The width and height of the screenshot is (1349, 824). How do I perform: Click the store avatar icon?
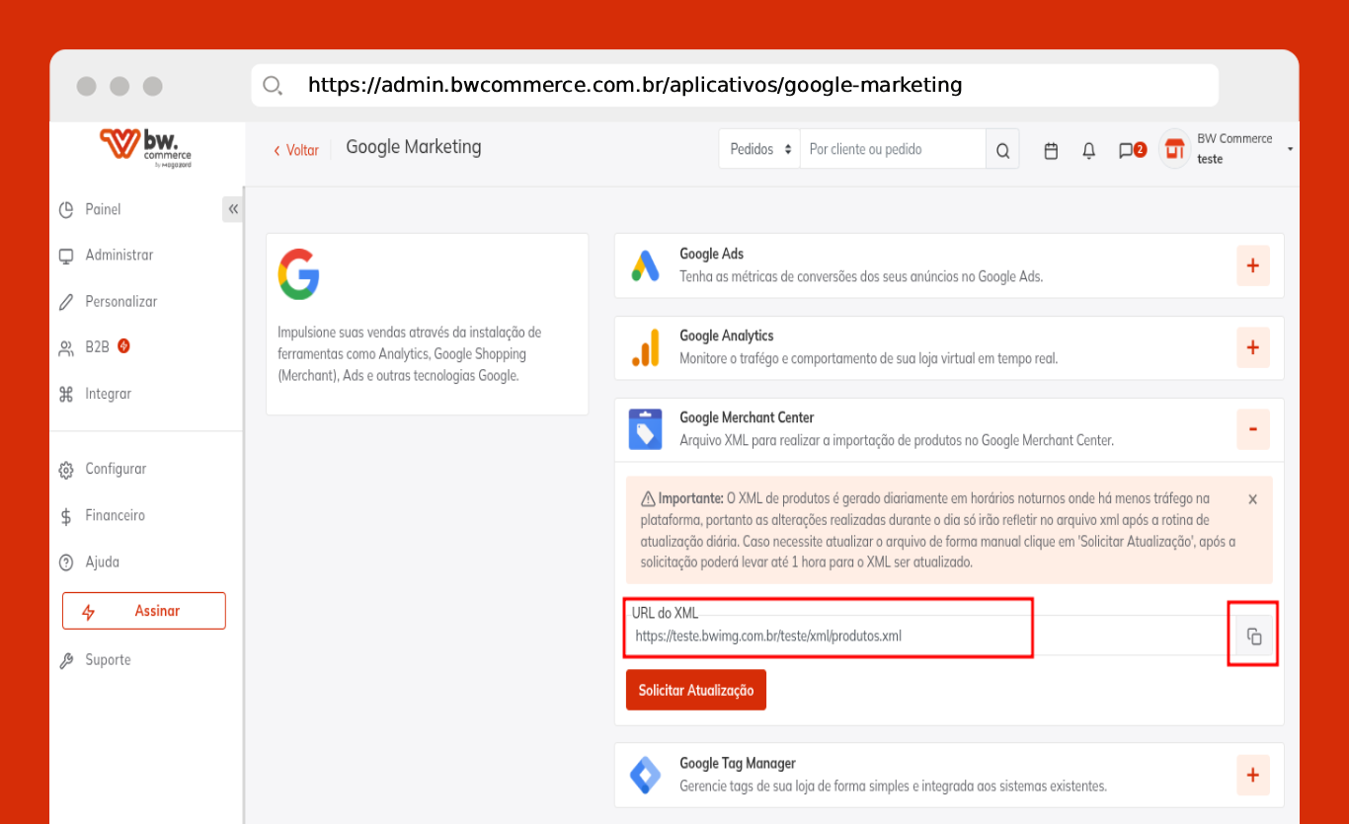coord(1174,149)
